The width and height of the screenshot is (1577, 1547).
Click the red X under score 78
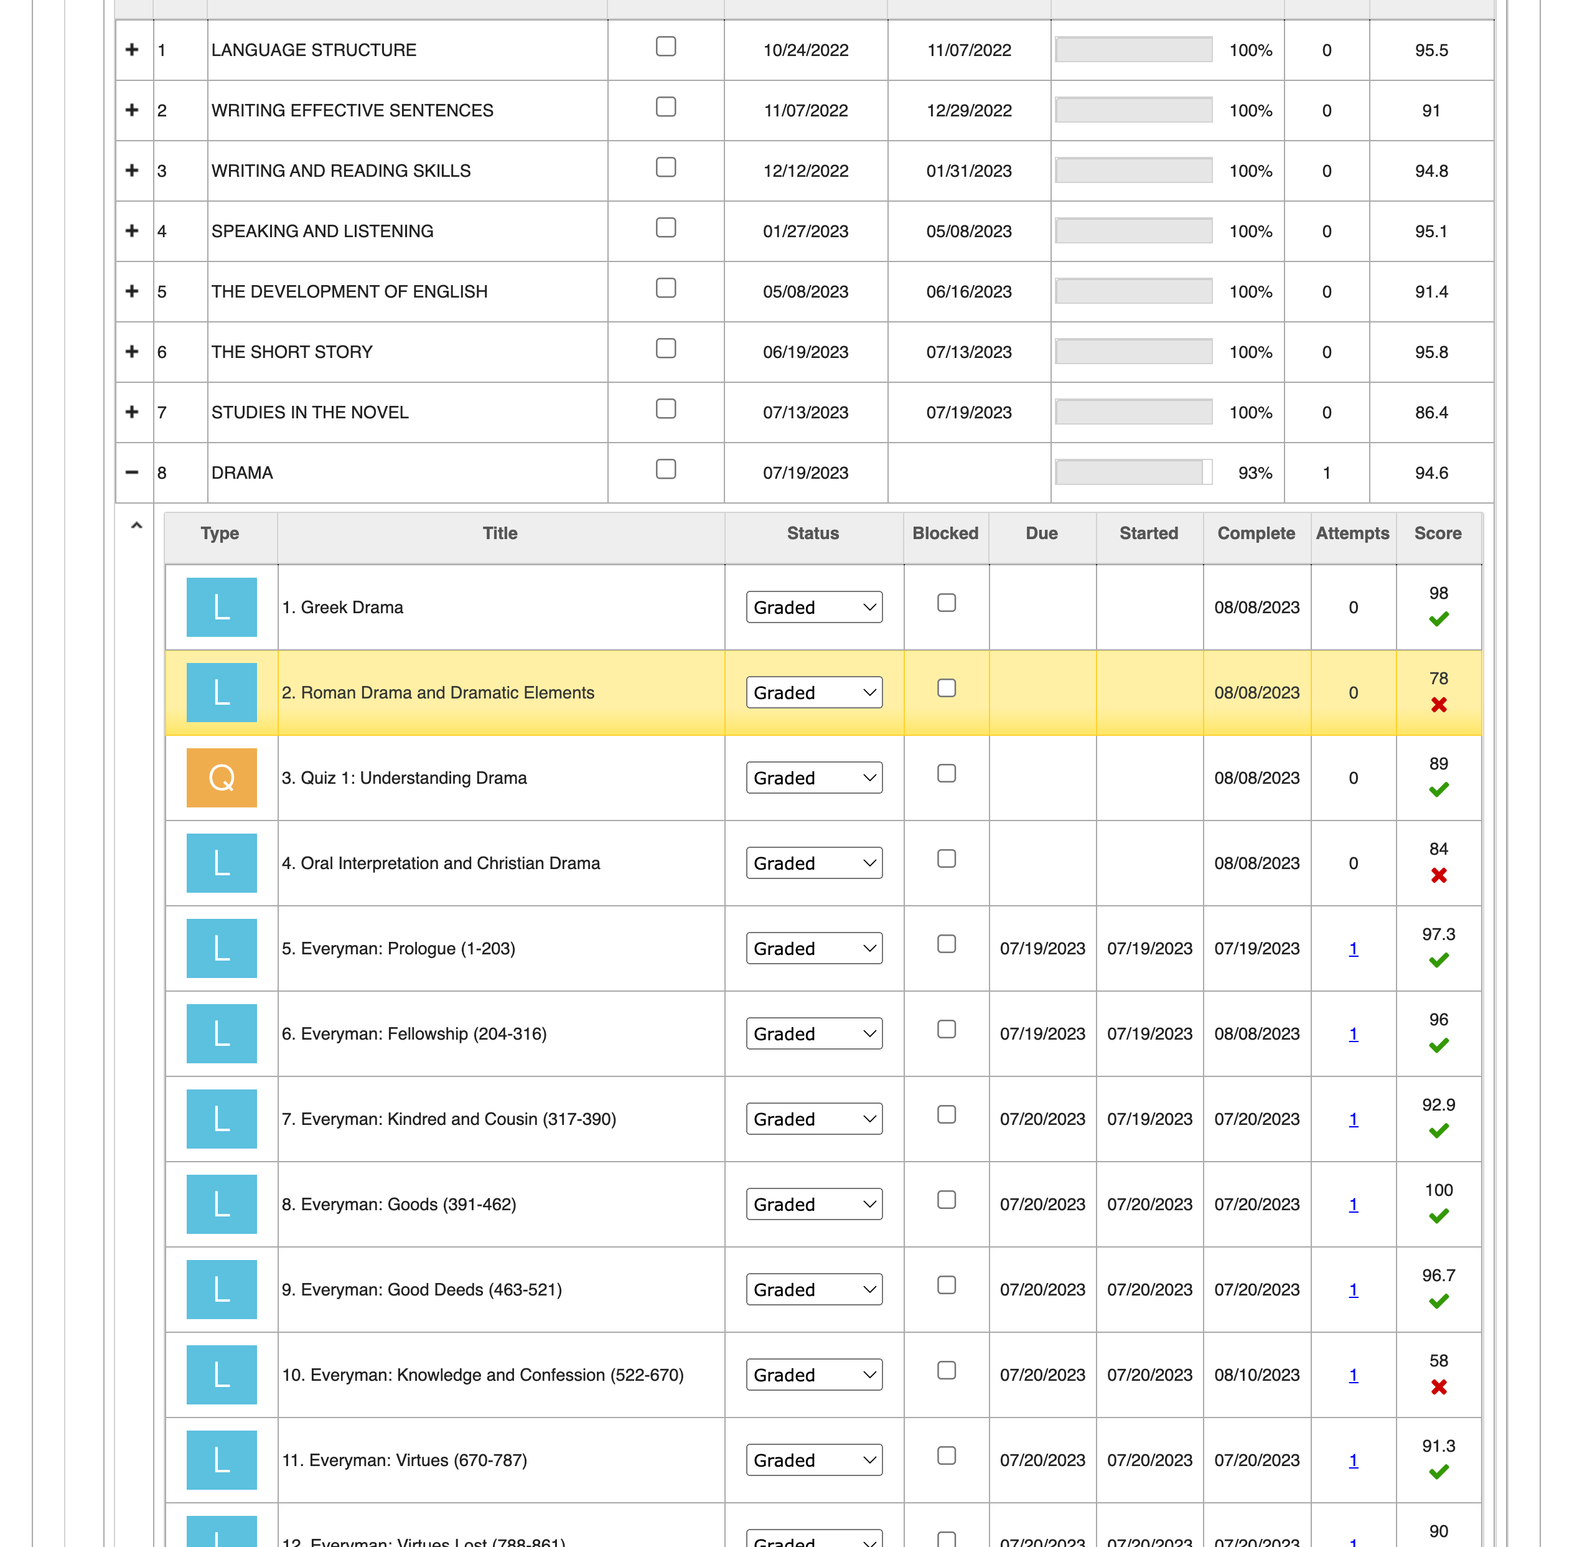(x=1438, y=705)
